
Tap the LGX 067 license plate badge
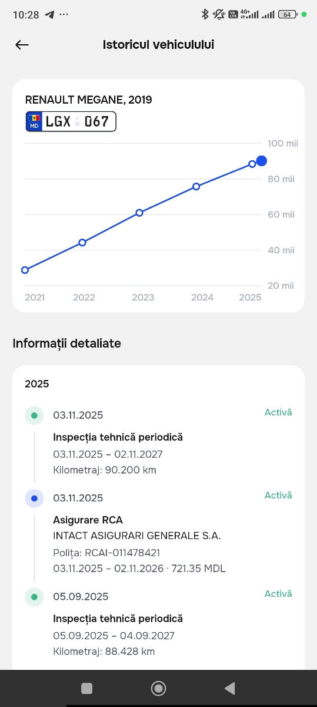[71, 121]
